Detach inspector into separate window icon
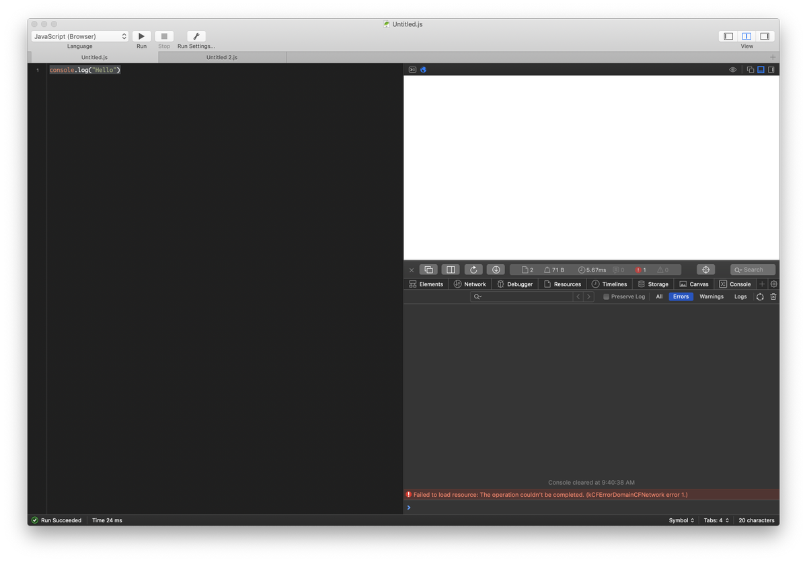 [x=751, y=69]
